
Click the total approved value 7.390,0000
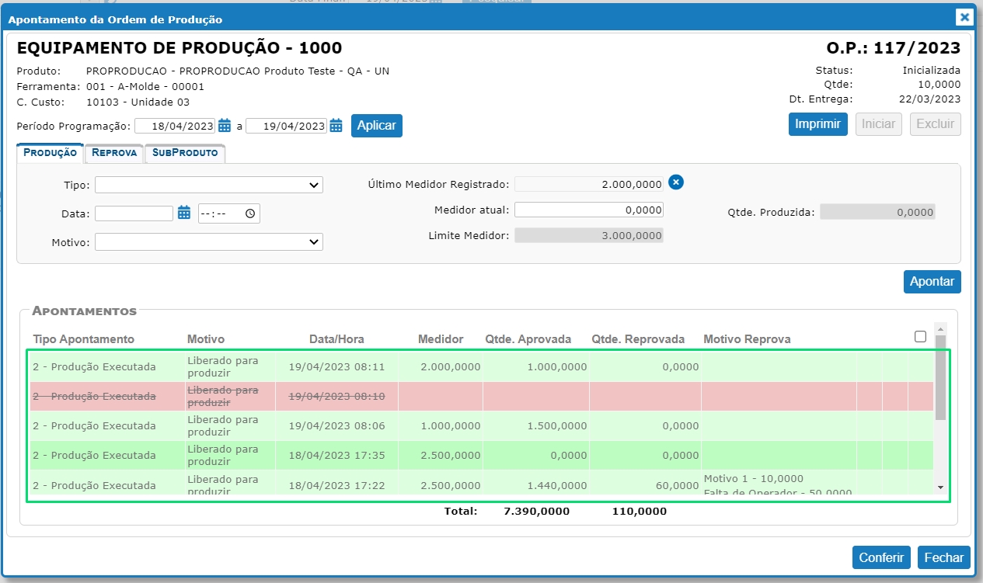[537, 512]
